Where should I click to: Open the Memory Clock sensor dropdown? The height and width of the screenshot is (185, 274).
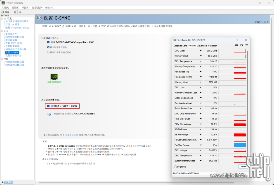tap(201, 56)
